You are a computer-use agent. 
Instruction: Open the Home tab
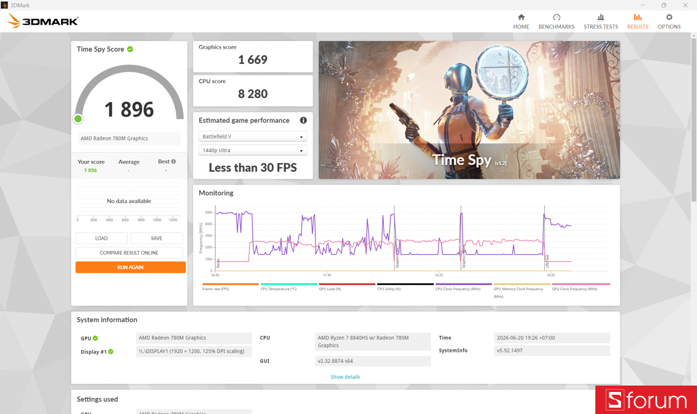click(521, 21)
